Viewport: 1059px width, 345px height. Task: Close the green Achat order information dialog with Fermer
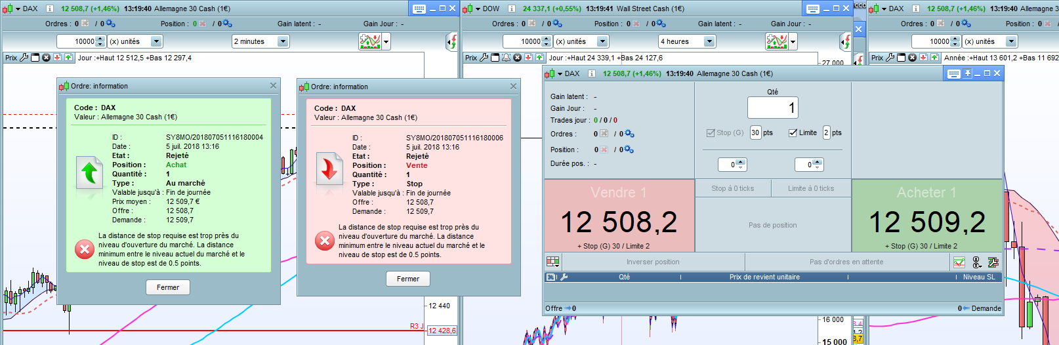[168, 287]
